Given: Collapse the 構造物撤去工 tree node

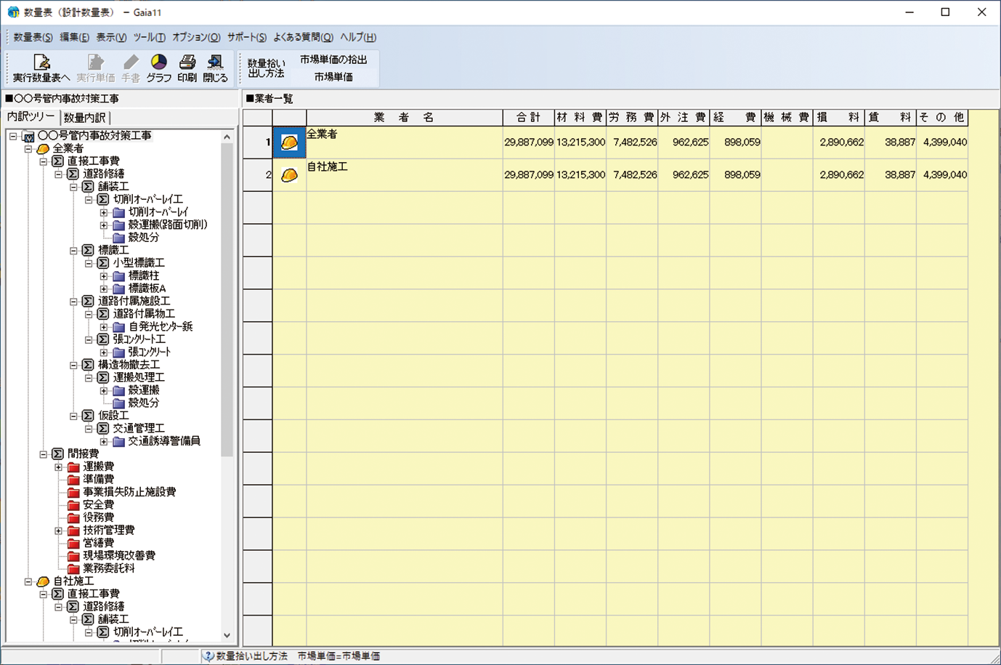Looking at the screenshot, I should click(73, 365).
